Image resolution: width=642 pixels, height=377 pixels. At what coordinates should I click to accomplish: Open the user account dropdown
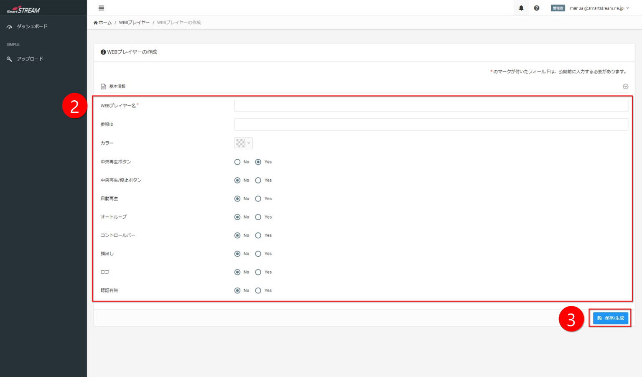[x=599, y=8]
